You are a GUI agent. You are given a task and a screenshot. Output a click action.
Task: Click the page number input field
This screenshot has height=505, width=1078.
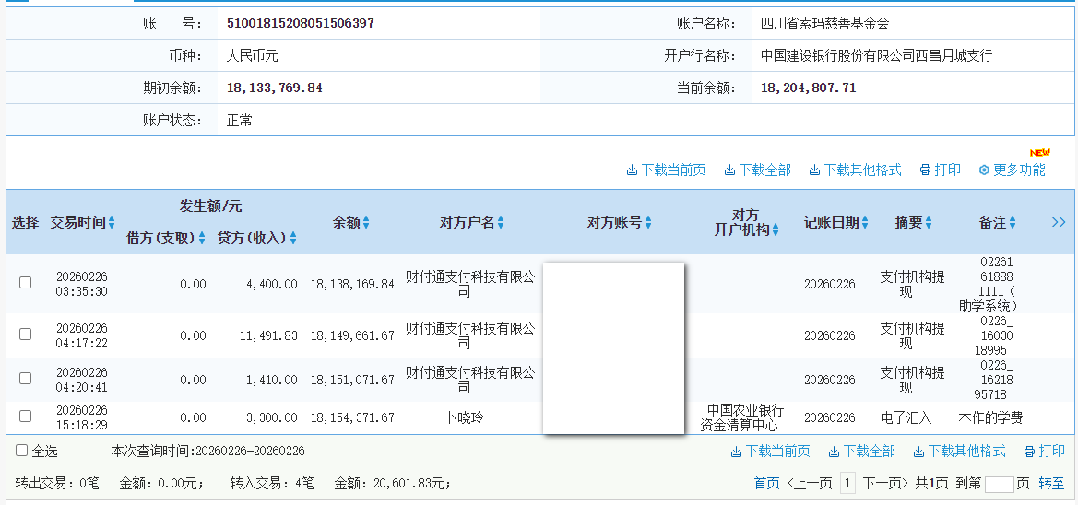click(x=999, y=484)
